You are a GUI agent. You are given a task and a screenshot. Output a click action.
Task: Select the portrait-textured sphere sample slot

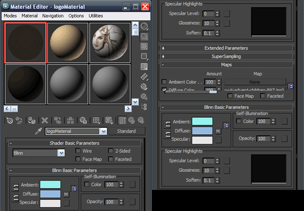click(x=110, y=43)
